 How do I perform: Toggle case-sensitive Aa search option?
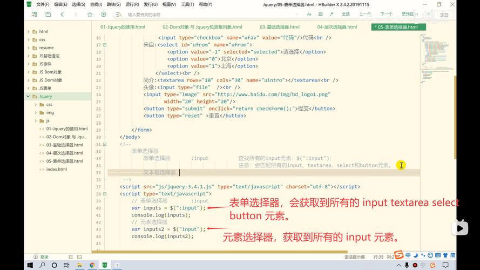309,14
